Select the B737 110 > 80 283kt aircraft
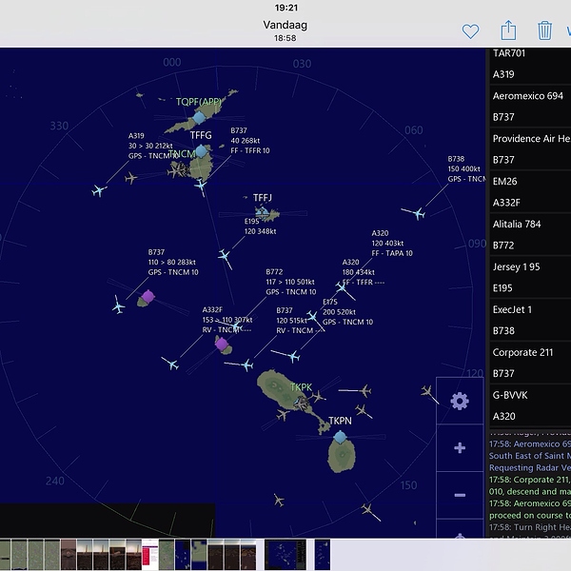571x571 pixels. pyautogui.click(x=118, y=305)
